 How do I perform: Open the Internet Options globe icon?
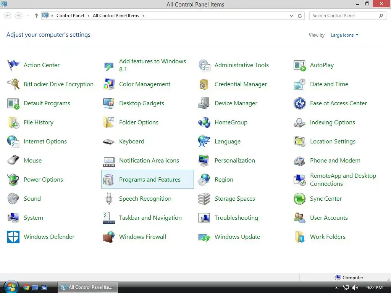13,142
